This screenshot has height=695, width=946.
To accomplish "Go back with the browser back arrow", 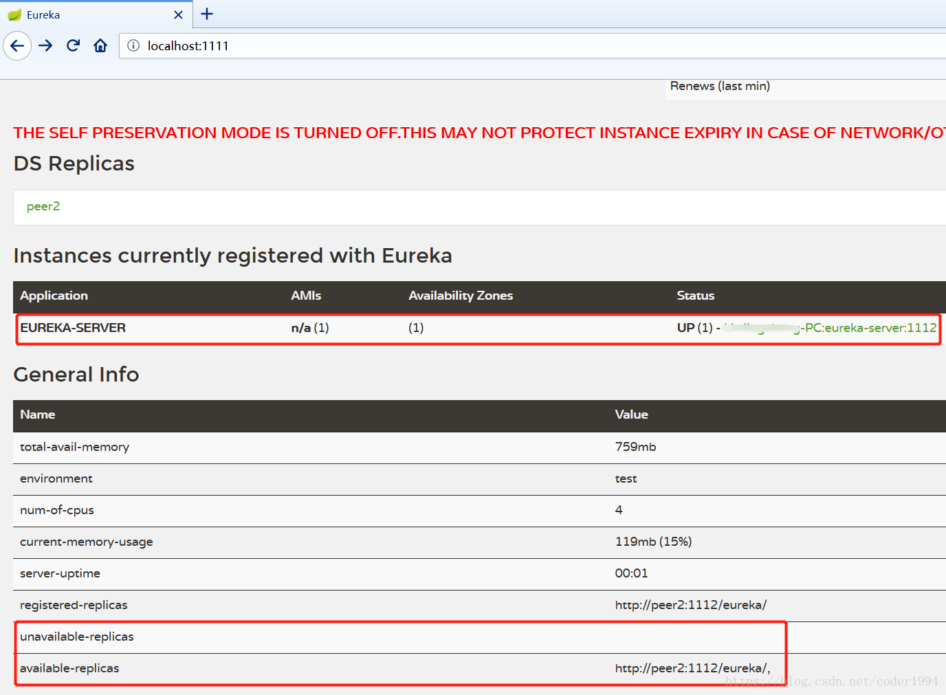I will click(x=17, y=46).
